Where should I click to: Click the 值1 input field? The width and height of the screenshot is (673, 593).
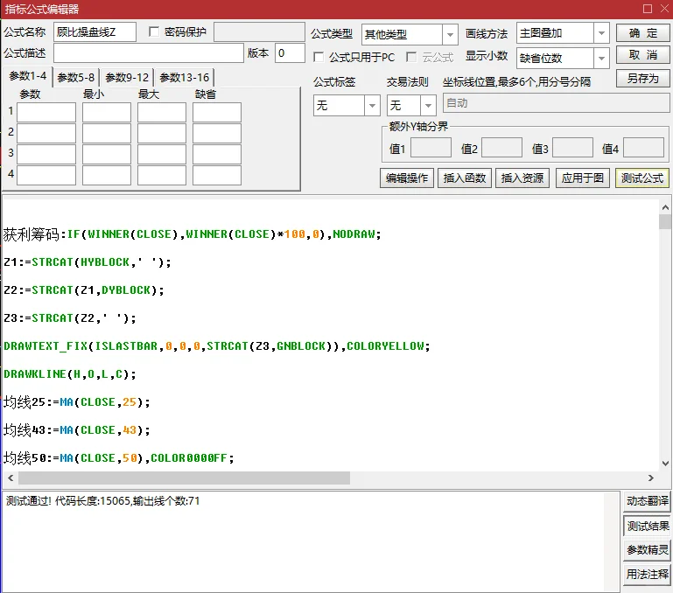coord(431,148)
